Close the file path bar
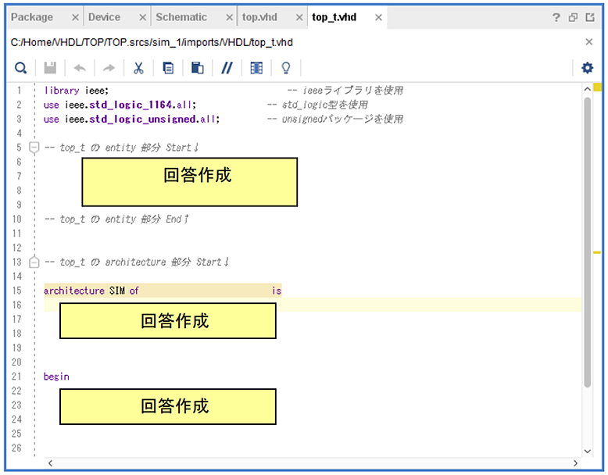The image size is (608, 475). (x=589, y=42)
